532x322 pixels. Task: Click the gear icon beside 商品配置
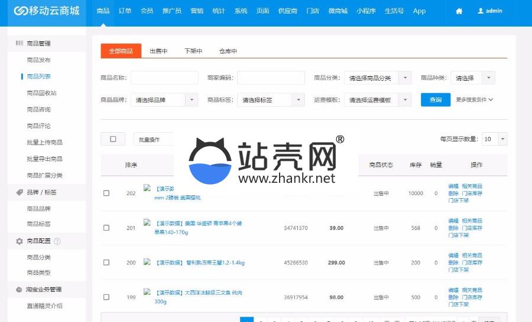tap(20, 241)
